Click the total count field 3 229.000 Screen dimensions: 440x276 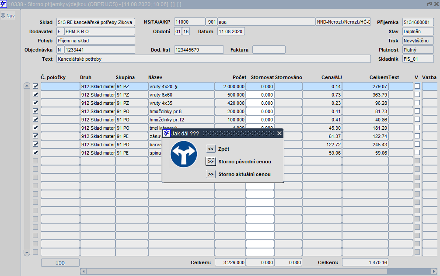(230, 262)
